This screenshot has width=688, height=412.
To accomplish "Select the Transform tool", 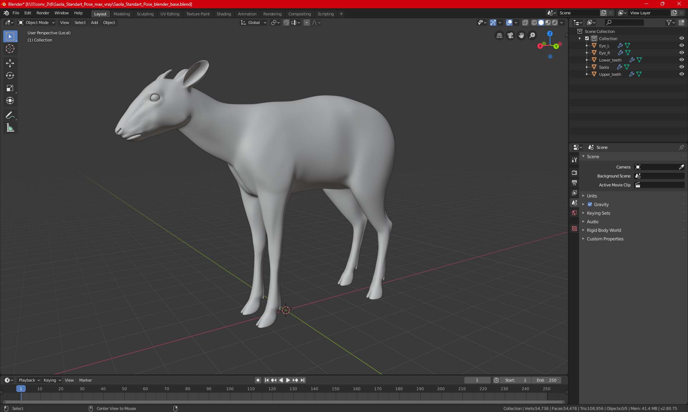I will point(10,100).
